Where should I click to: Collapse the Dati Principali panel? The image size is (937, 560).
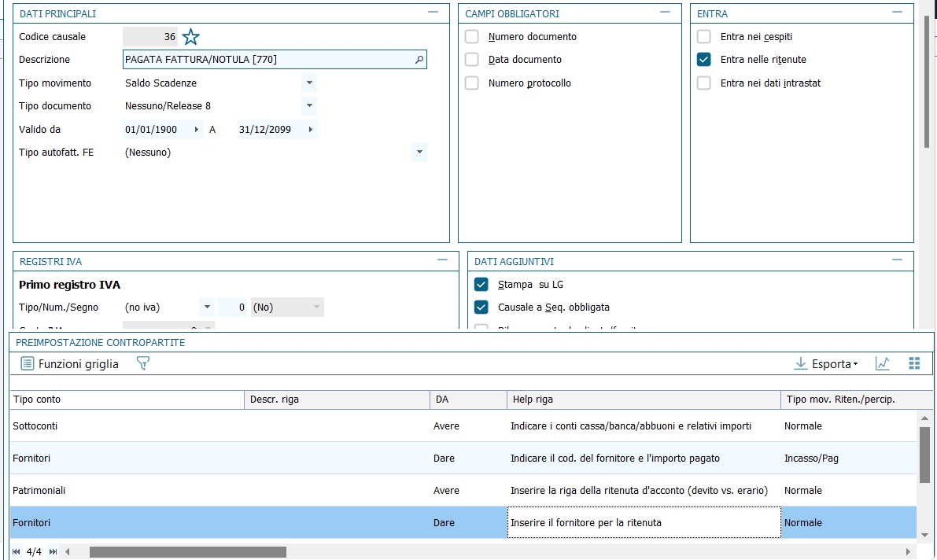[x=433, y=13]
